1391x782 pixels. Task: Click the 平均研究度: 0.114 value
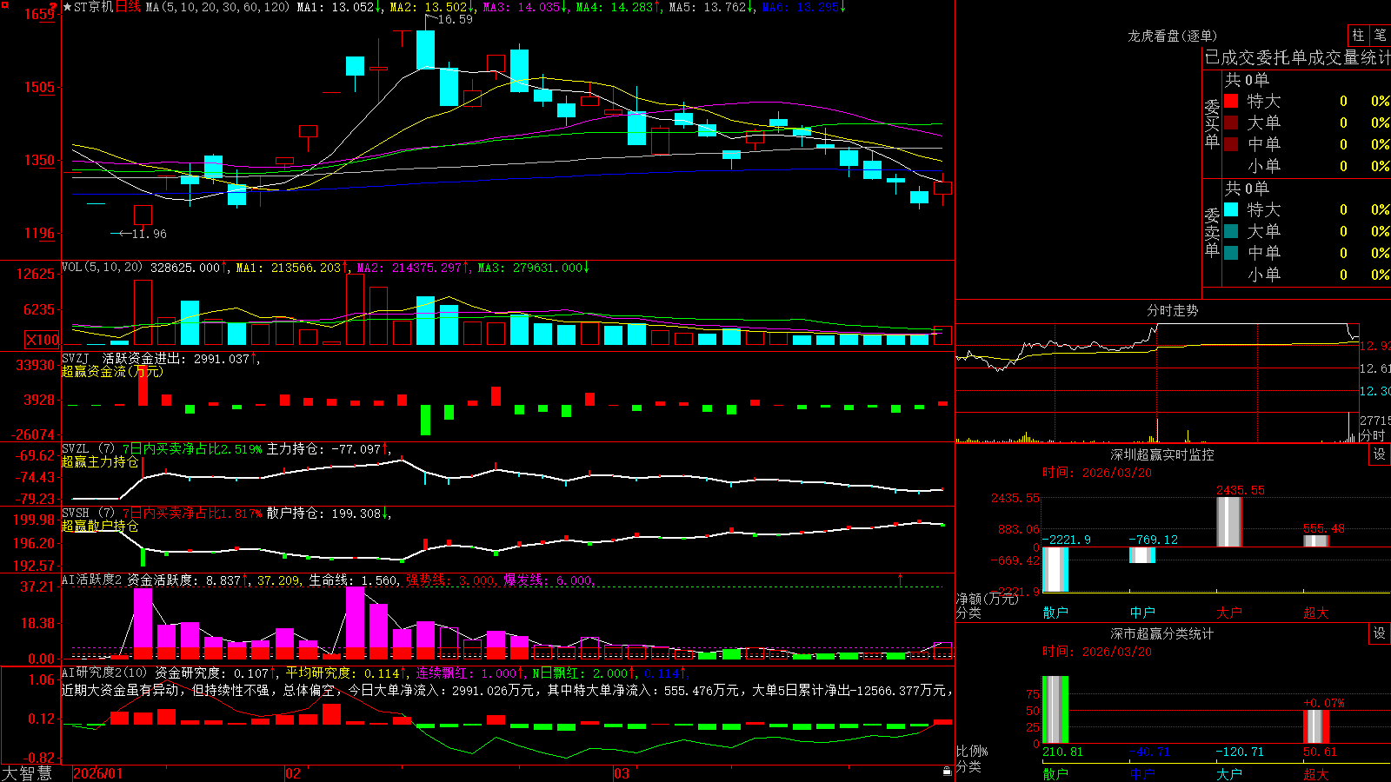[343, 673]
